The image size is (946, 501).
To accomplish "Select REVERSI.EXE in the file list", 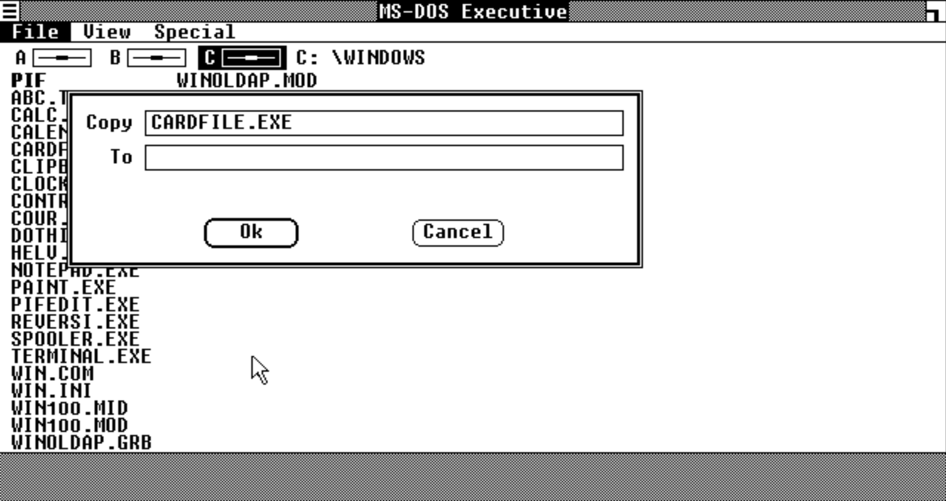I will click(75, 322).
